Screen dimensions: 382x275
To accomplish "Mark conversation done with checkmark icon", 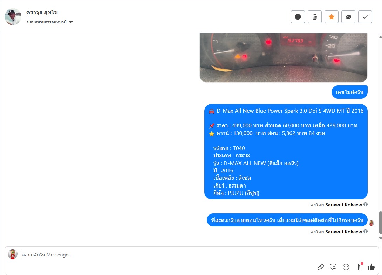I will pos(365,17).
